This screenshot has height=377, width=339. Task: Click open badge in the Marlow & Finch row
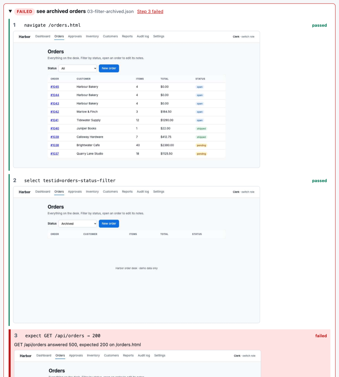pos(200,112)
